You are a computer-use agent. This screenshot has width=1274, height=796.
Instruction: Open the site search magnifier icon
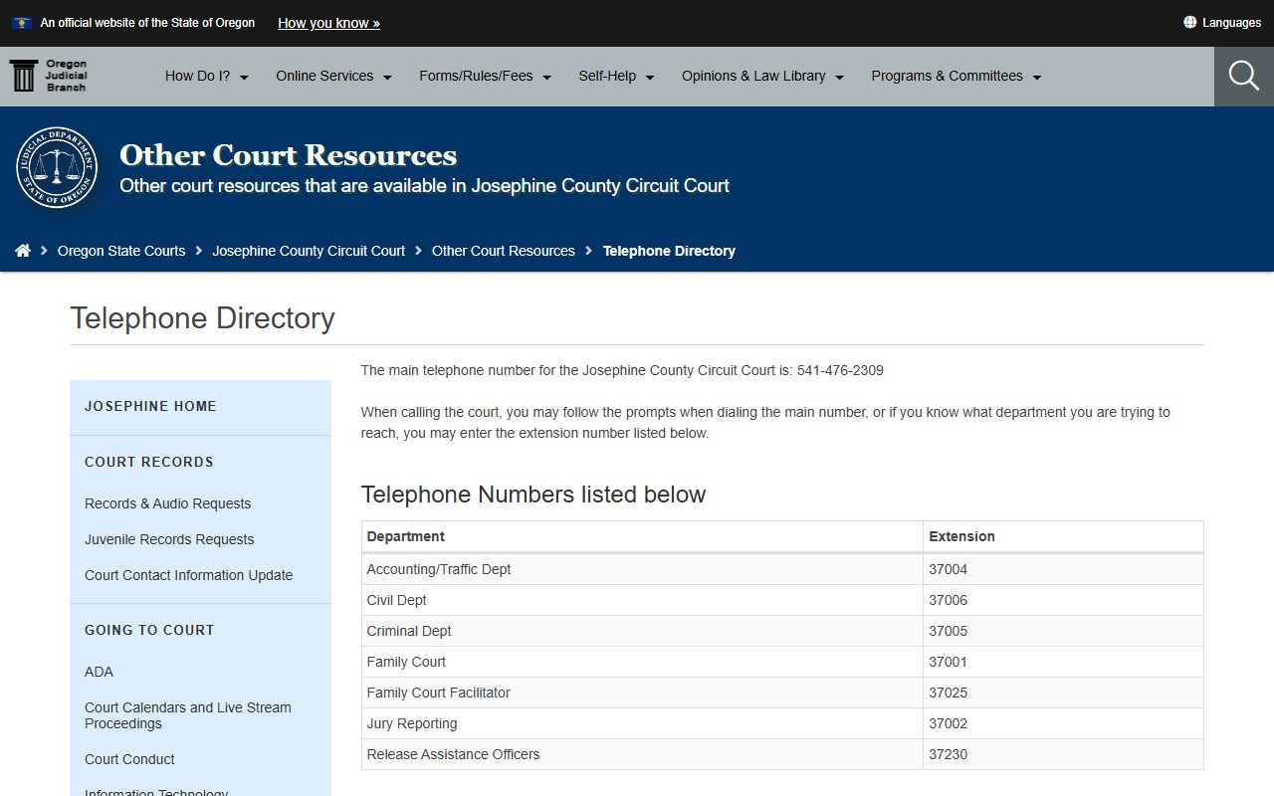coord(1244,76)
